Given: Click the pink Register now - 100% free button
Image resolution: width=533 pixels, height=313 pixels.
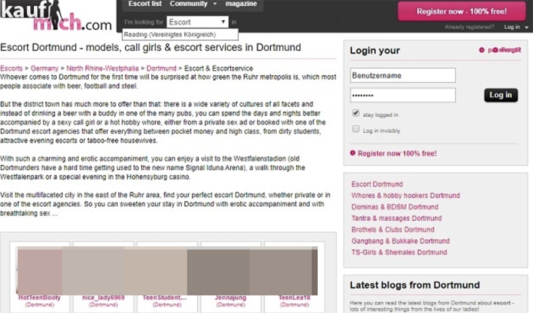Looking at the screenshot, I should 462,12.
